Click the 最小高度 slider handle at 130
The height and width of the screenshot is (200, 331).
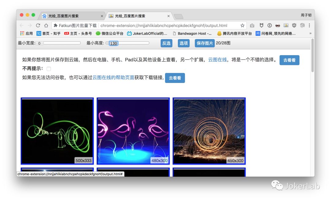click(114, 43)
